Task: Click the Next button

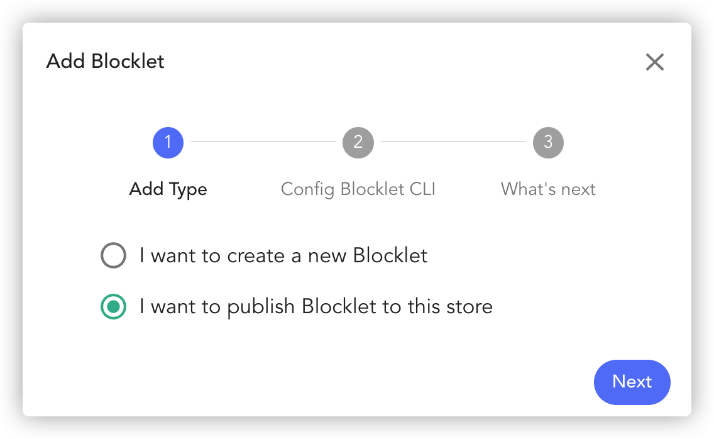Action: 632,382
